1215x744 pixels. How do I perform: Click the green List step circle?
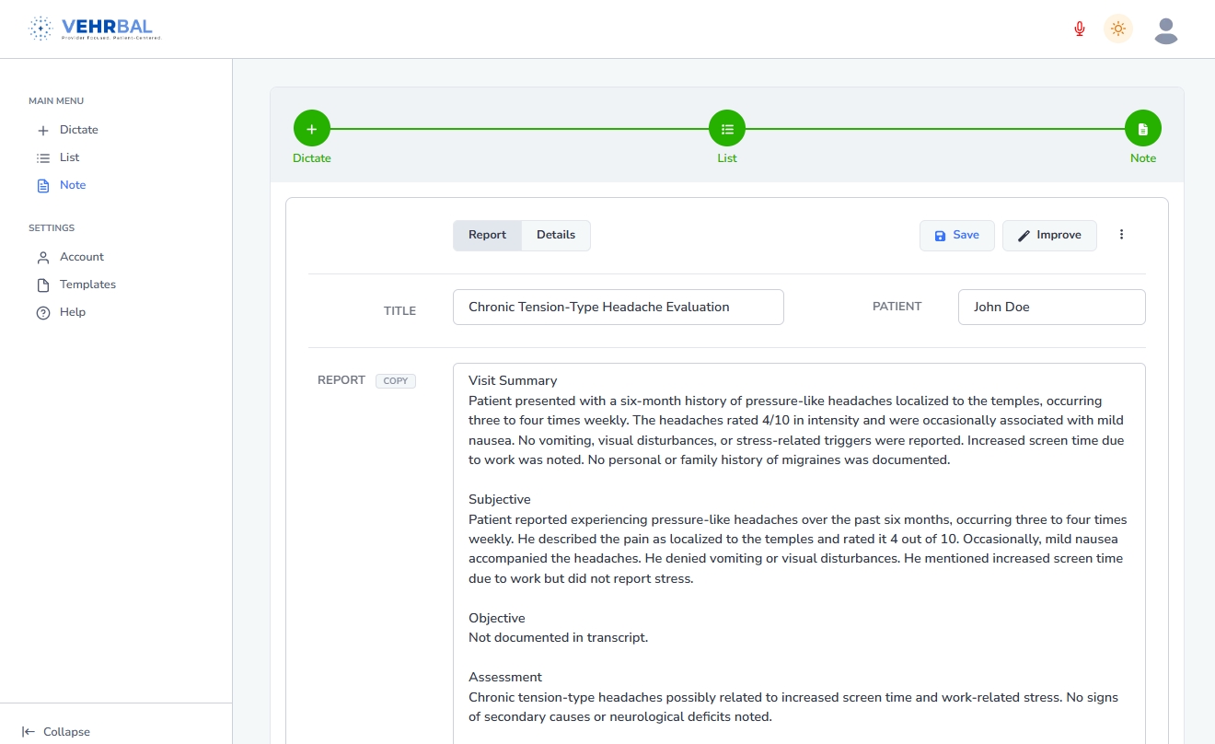tap(727, 129)
